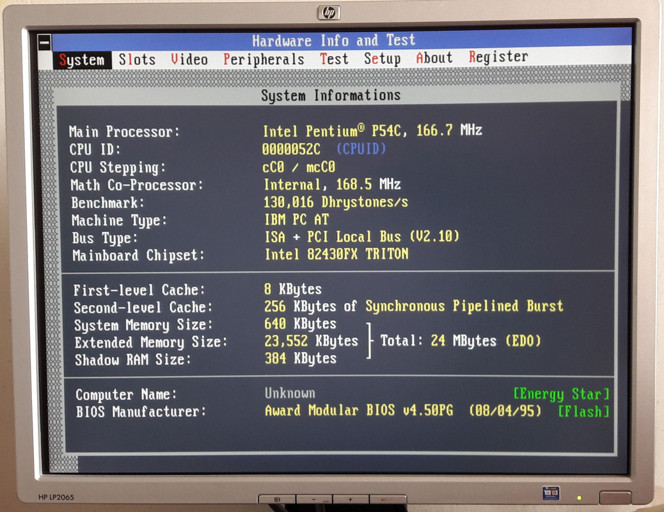Select 'Intel Pentium P54C, 166.7 MHz' value

(x=372, y=131)
